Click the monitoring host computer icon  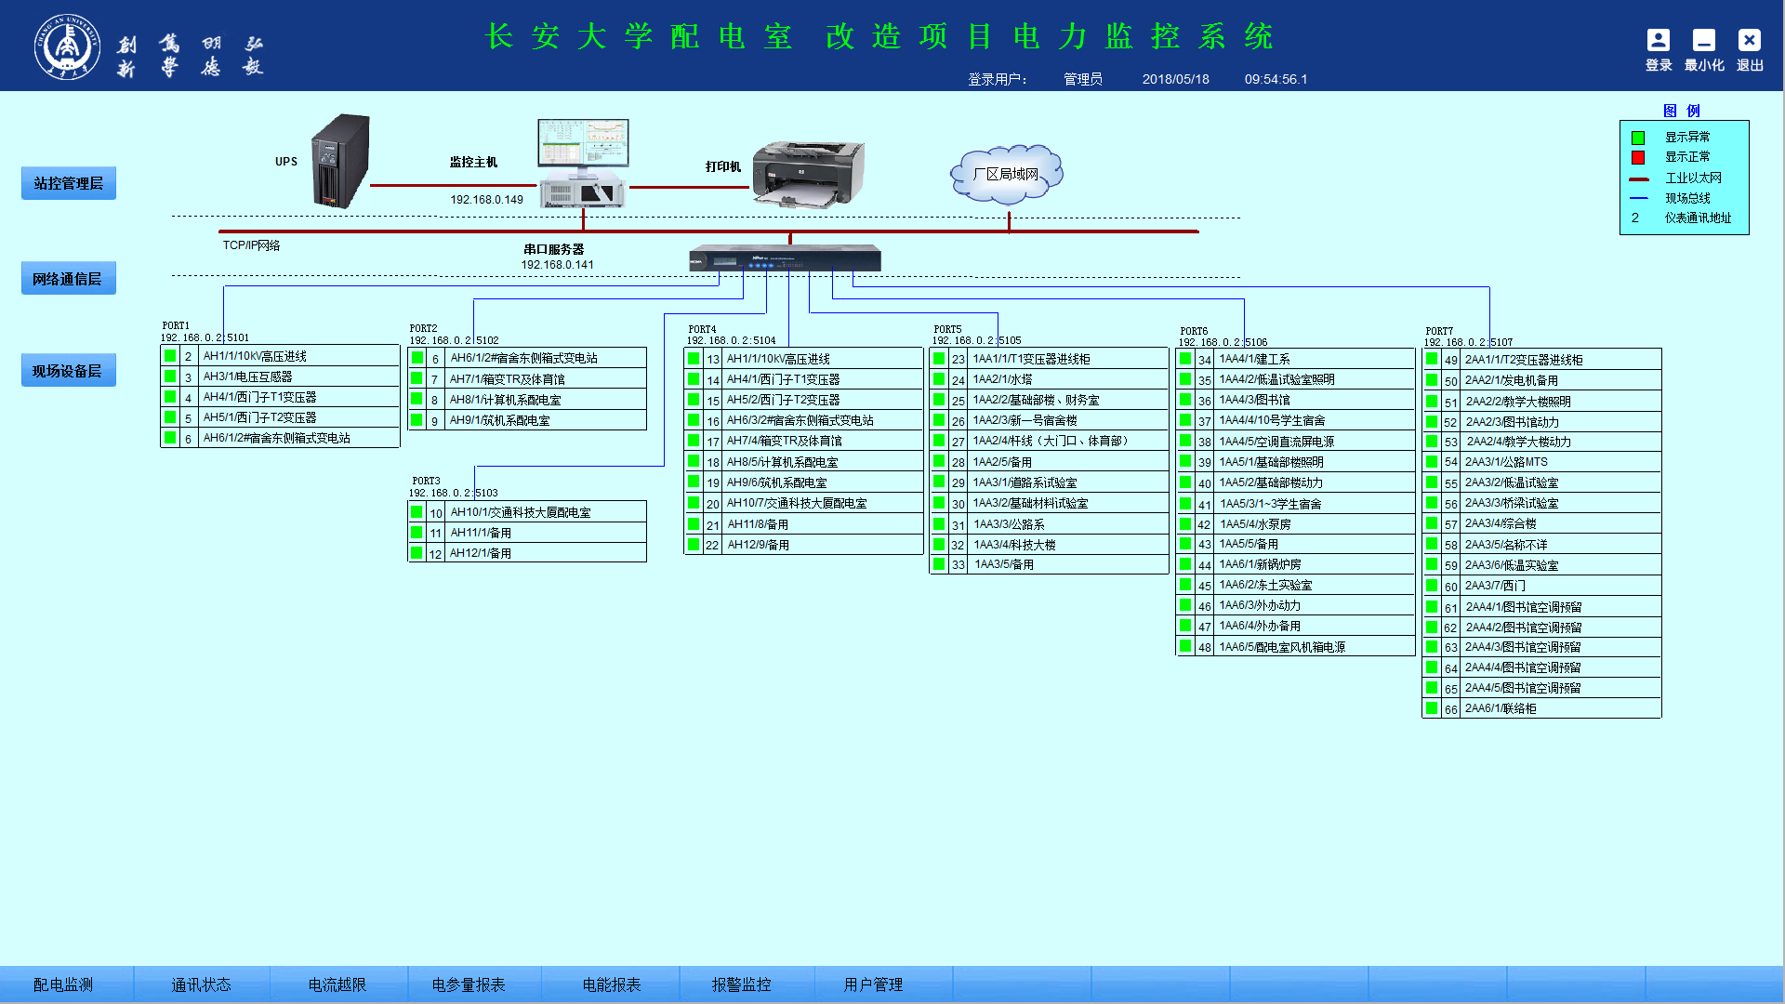[x=583, y=164]
